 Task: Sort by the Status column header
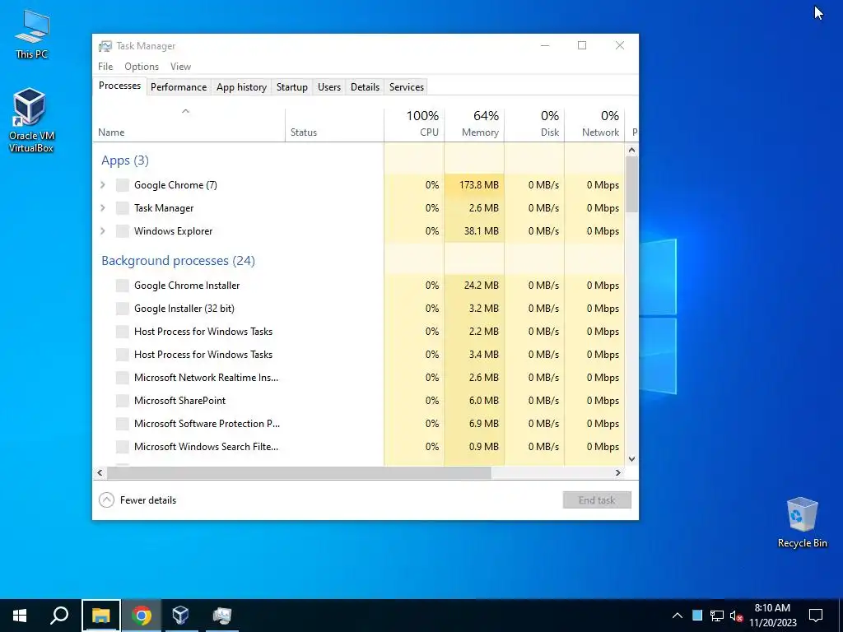334,125
